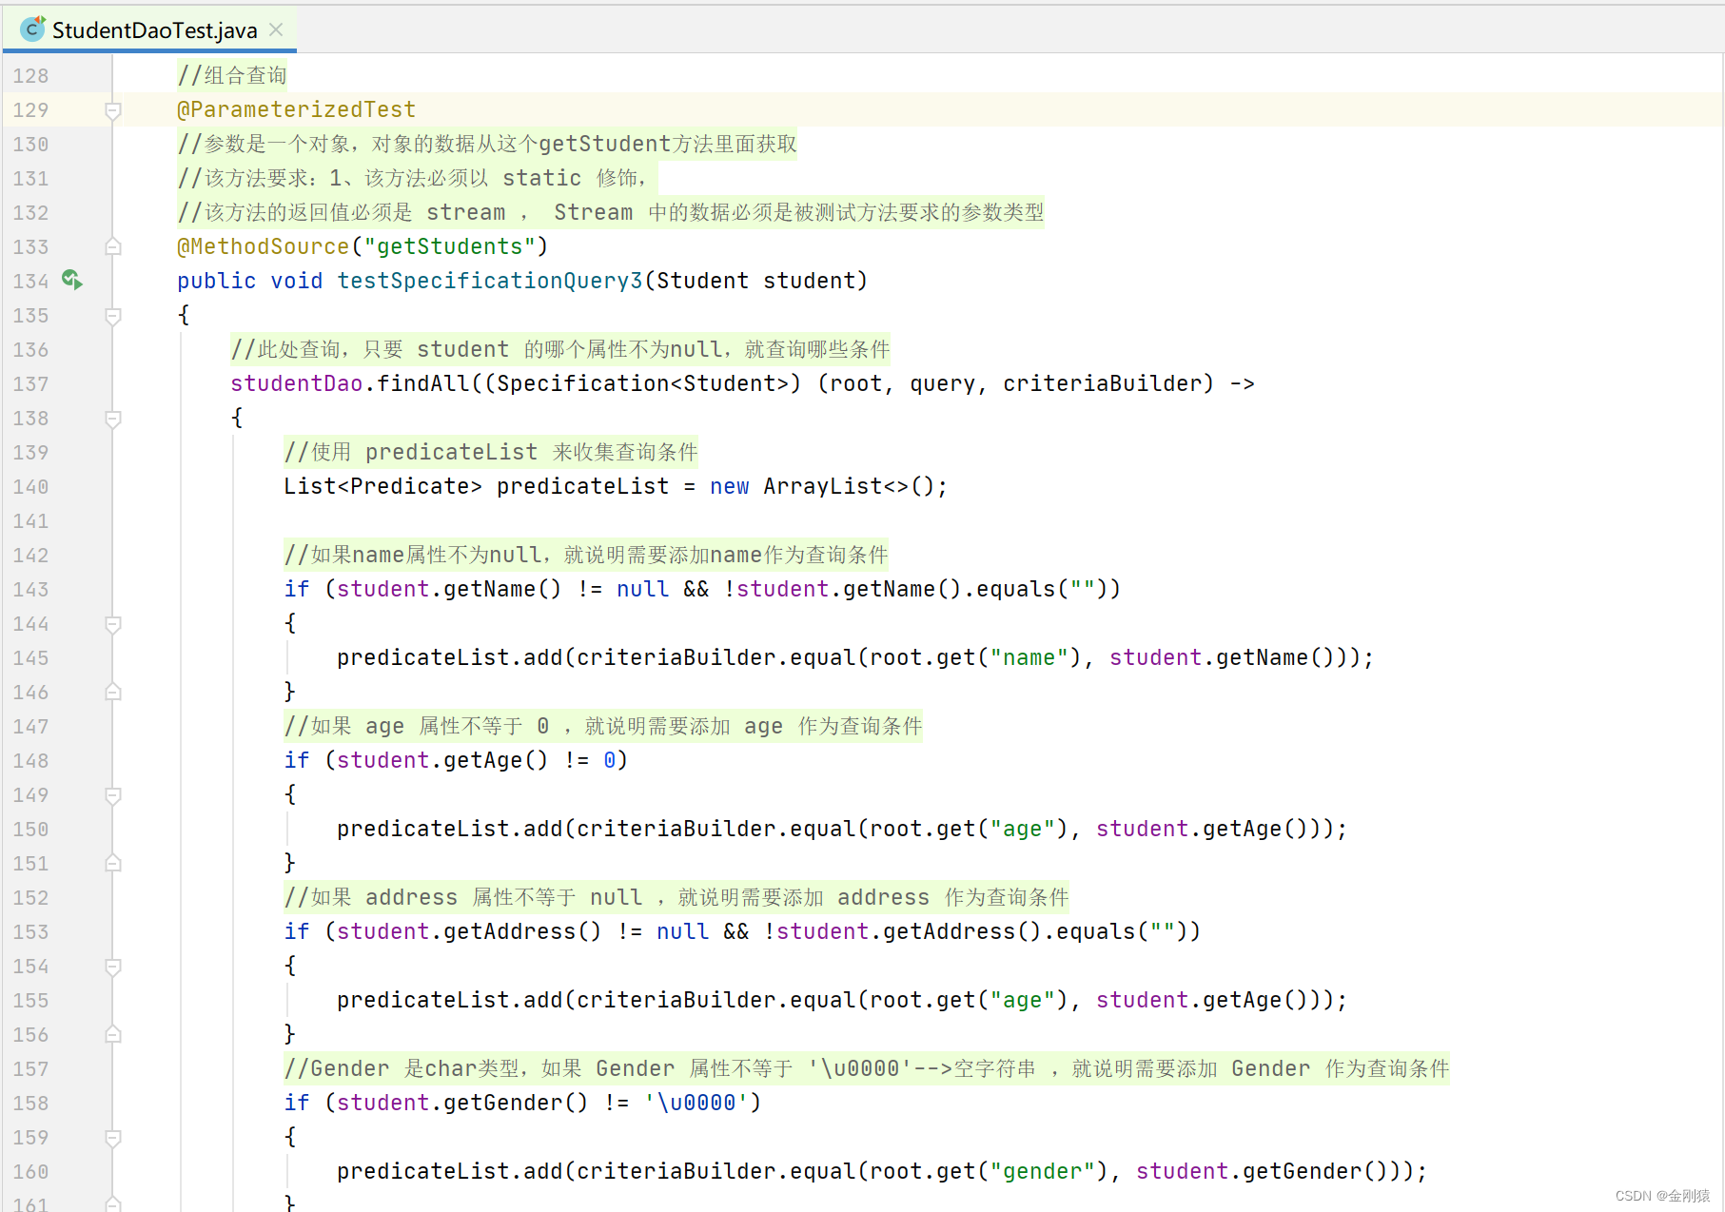The image size is (1725, 1212).
Task: Collapse the fold marker at line 129
Action: tap(112, 110)
